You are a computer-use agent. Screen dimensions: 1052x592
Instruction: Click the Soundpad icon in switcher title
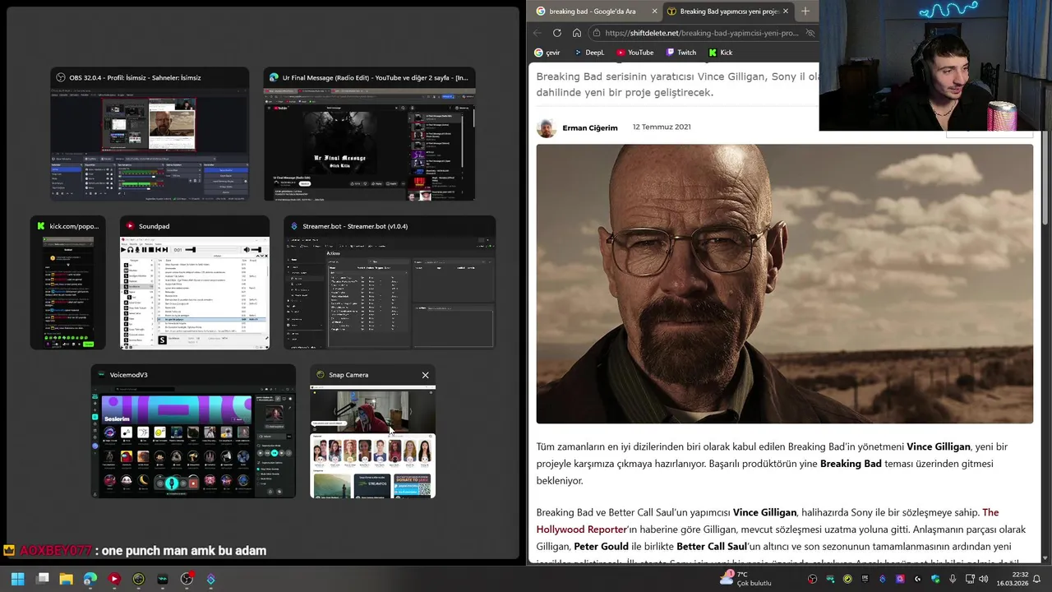pyautogui.click(x=131, y=226)
